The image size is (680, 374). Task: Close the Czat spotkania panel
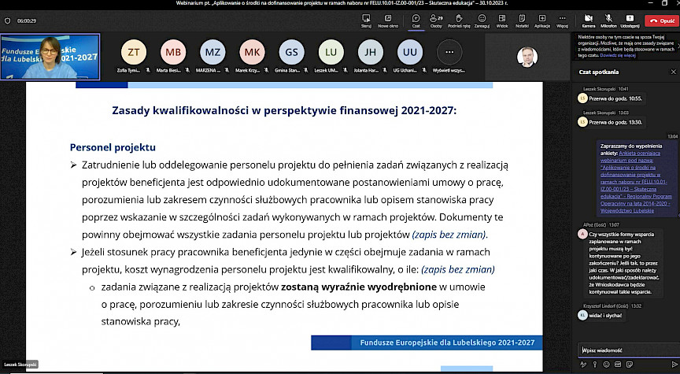point(673,72)
